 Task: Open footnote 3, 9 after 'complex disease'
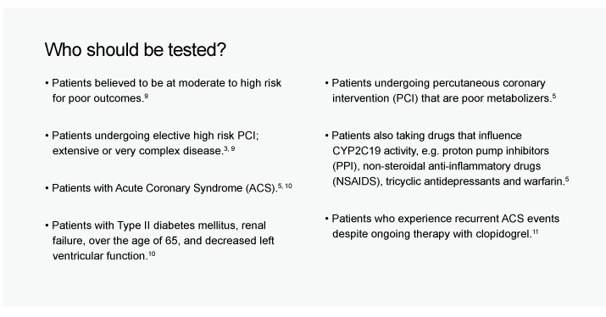tap(229, 148)
